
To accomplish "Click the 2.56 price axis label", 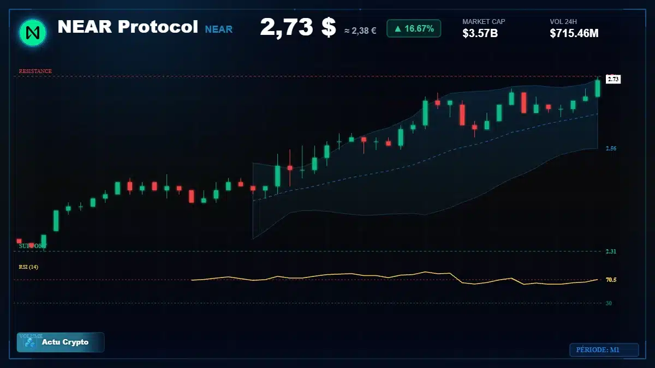I will coord(611,148).
